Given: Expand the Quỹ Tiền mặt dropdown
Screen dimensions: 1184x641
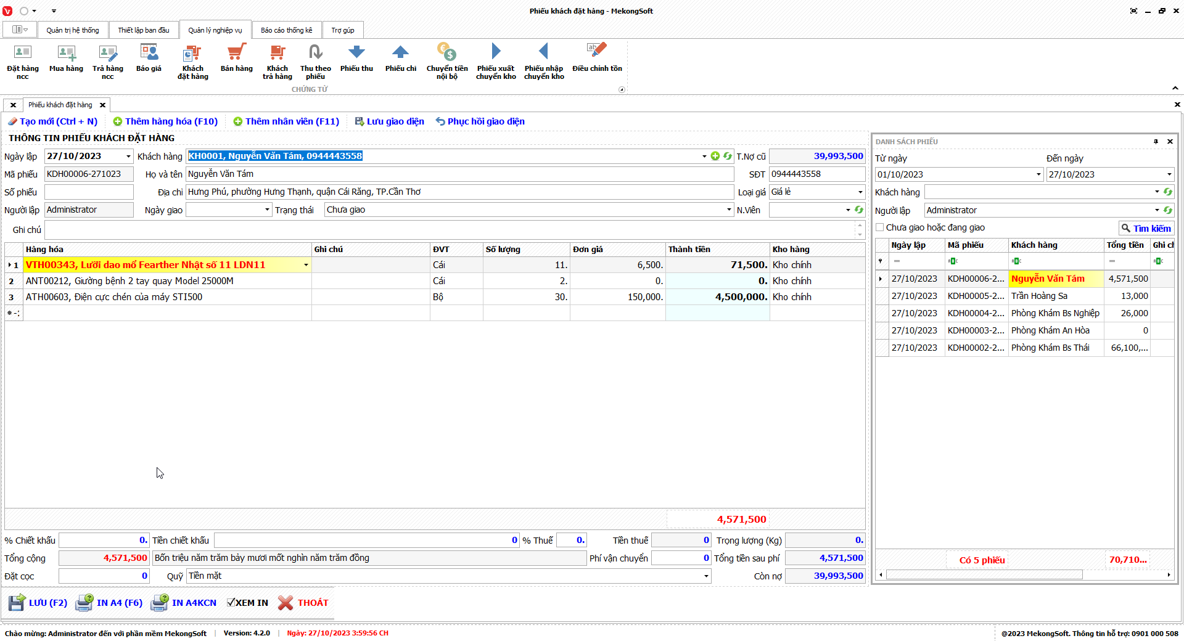Looking at the screenshot, I should [706, 576].
